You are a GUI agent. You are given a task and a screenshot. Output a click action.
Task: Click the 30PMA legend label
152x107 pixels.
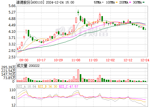[137, 2]
